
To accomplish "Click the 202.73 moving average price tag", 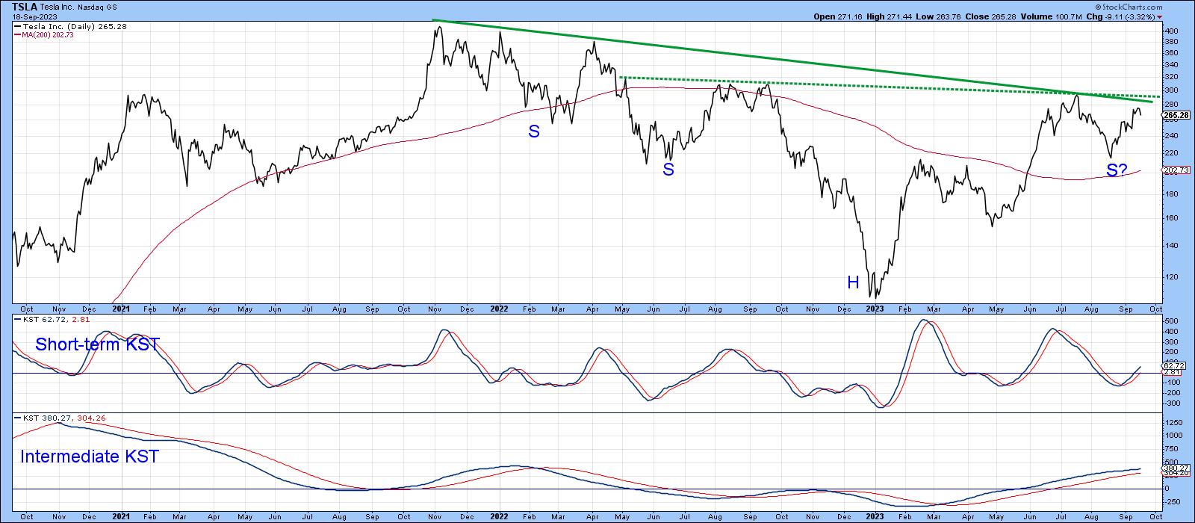I will tap(1176, 170).
